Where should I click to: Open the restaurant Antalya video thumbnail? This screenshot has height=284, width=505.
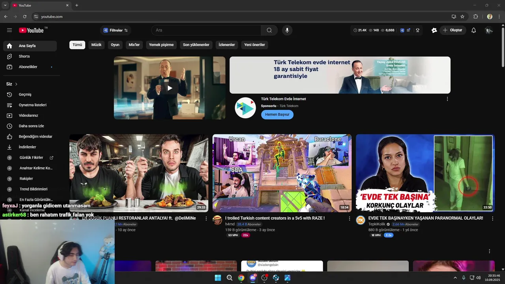(x=139, y=173)
